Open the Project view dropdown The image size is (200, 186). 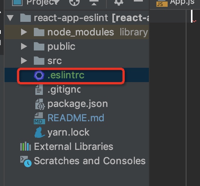coord(56,2)
